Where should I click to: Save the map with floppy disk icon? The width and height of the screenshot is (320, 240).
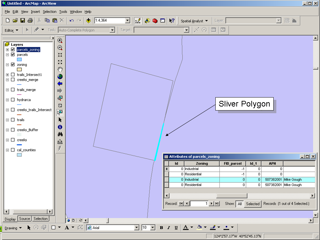coord(22,20)
